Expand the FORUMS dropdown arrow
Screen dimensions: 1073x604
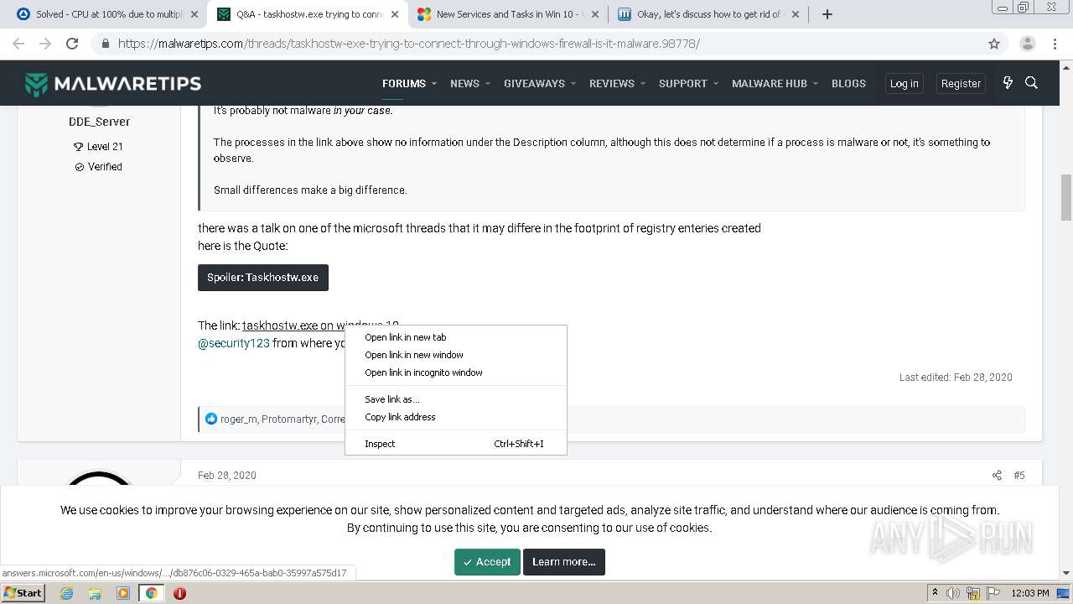pos(434,84)
